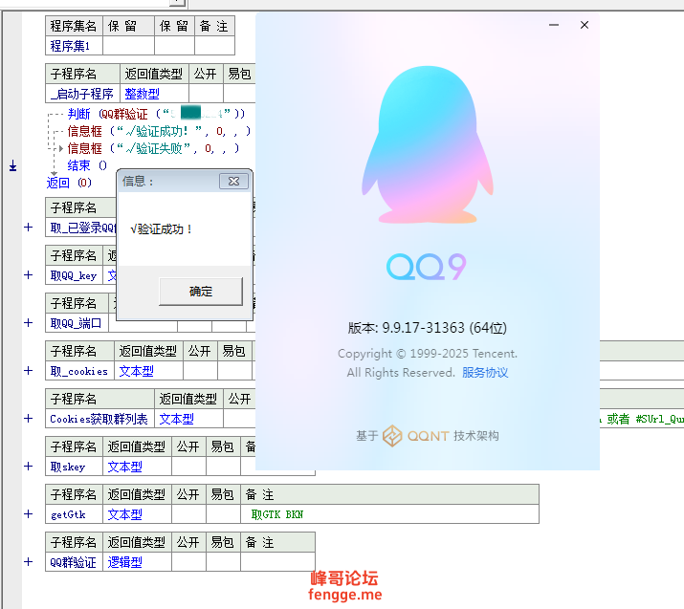
Task: Click the 信息框 验证失败 code line
Action: [153, 148]
